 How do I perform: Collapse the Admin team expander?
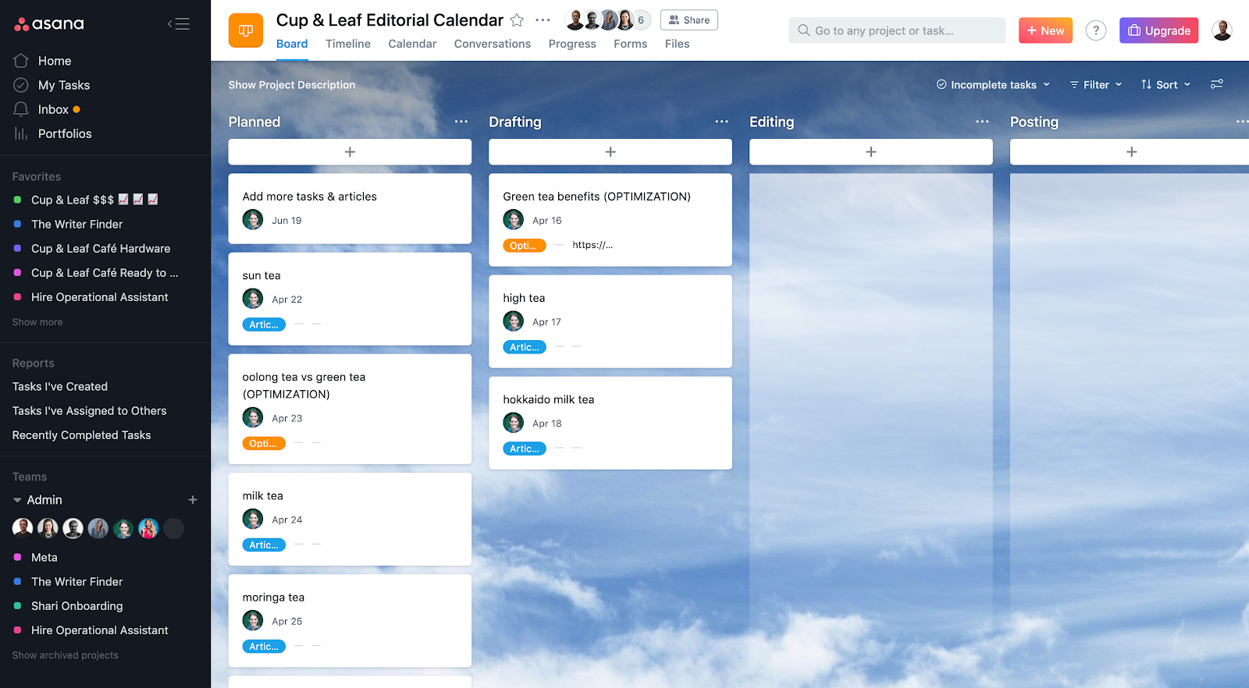[x=17, y=500]
